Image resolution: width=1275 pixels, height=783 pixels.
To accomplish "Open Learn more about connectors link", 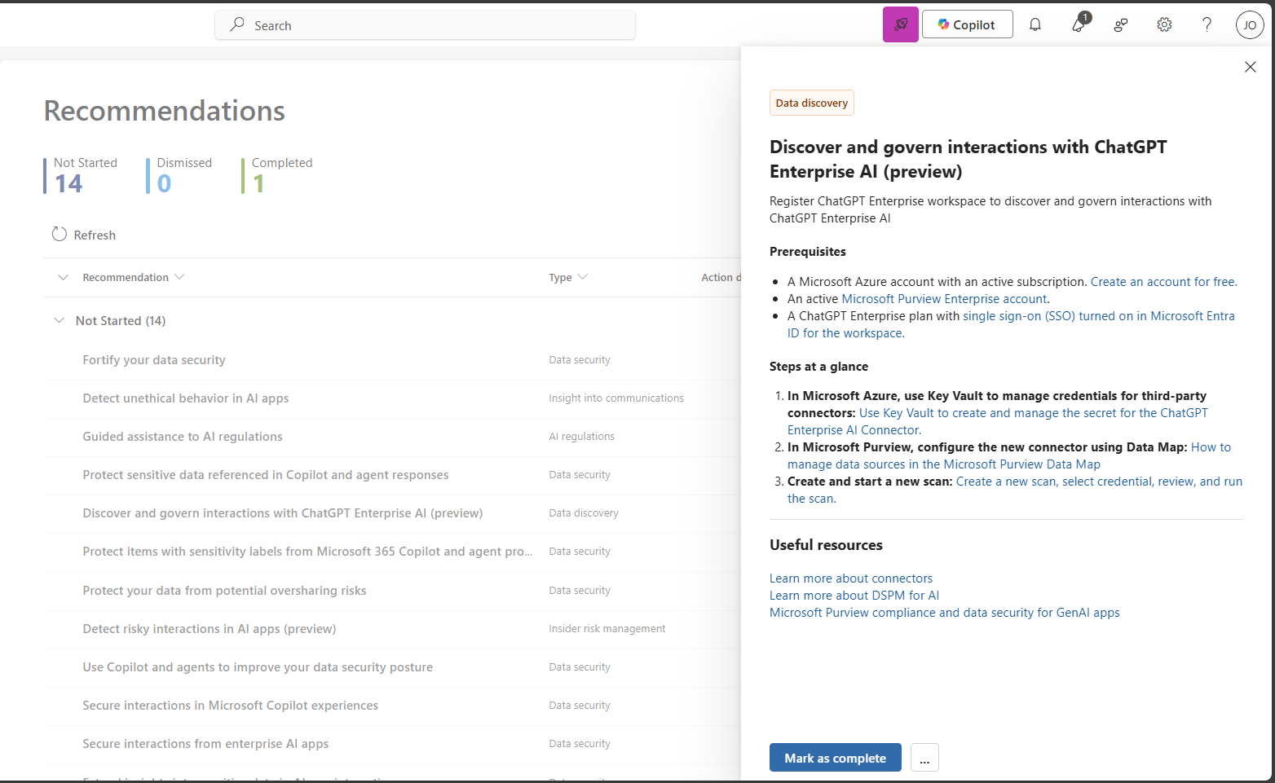I will pyautogui.click(x=851, y=578).
